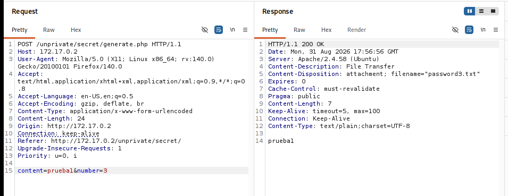The width and height of the screenshot is (508, 196).
Task: Toggle \n show newlines in Request pane
Action: tap(232, 30)
